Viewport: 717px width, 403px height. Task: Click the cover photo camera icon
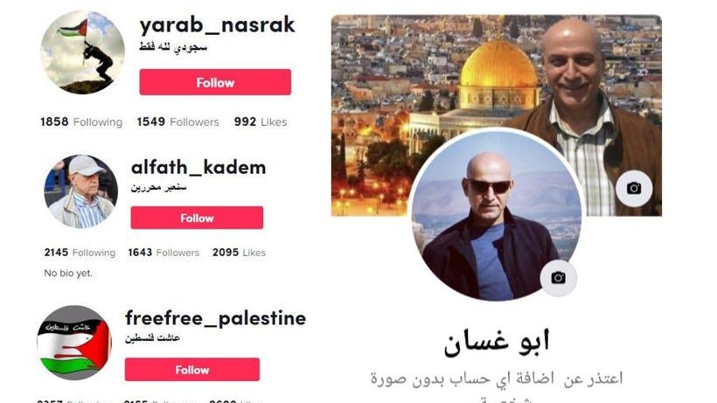(x=634, y=188)
